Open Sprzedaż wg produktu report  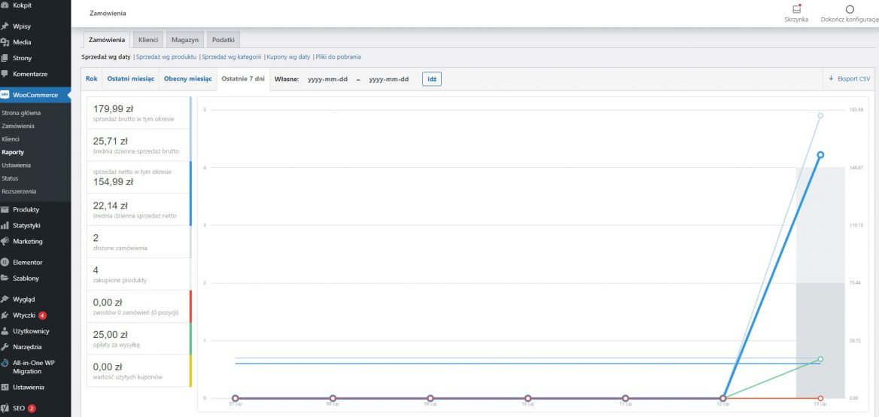coord(166,56)
